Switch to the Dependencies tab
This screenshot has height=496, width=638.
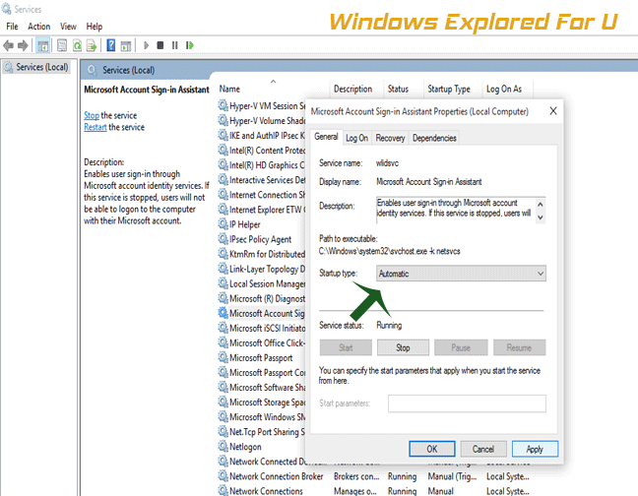pyautogui.click(x=434, y=138)
